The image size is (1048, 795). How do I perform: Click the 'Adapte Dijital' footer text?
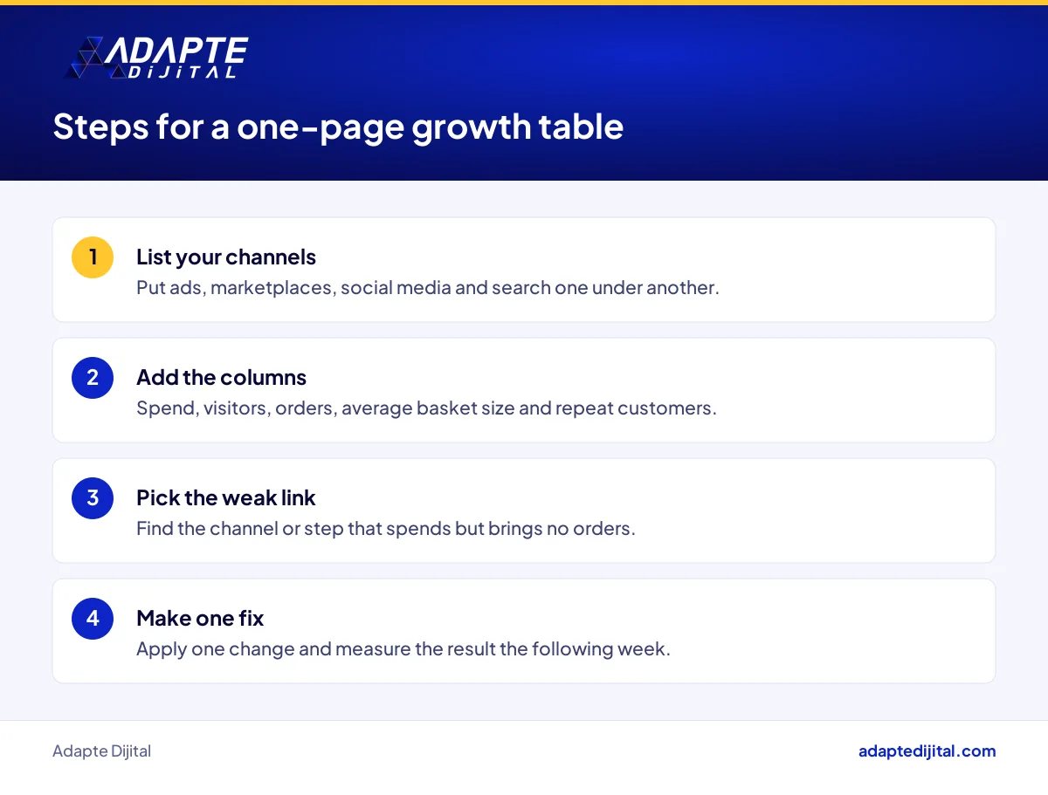pos(101,751)
